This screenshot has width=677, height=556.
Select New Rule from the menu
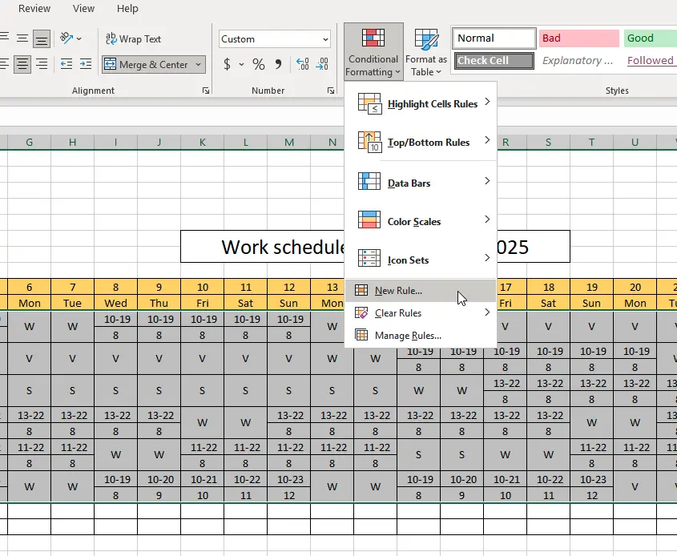(398, 291)
